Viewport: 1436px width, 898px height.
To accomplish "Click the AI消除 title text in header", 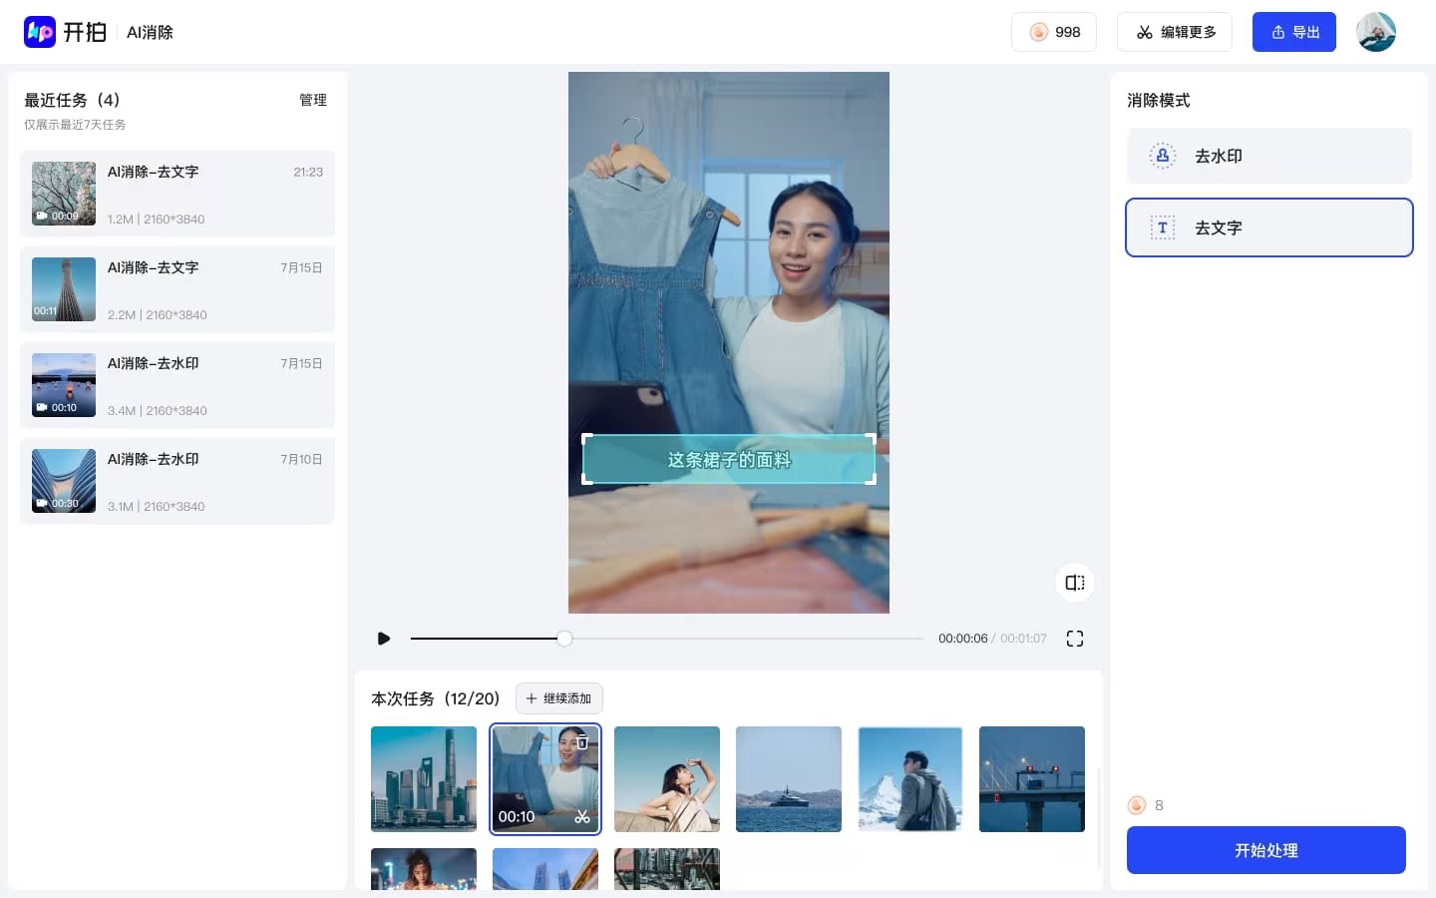I will pos(150,32).
